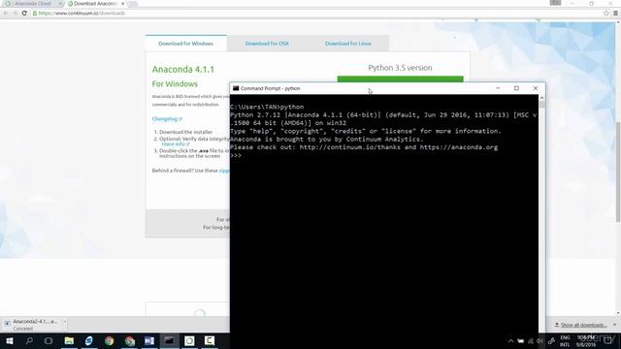Open Microsoft Word from the taskbar
The image size is (621, 349).
coord(149,340)
